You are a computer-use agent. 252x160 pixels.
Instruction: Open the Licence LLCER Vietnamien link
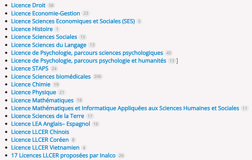[45, 148]
